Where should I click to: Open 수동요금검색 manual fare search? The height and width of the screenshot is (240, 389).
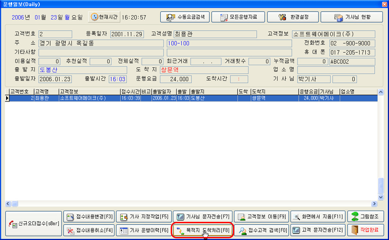pyautogui.click(x=185, y=17)
